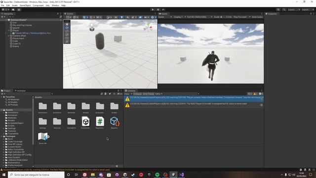Screen dimensions: 316x178
Task: Toggle Collapse in Console toolbar
Action: pos(137,94)
